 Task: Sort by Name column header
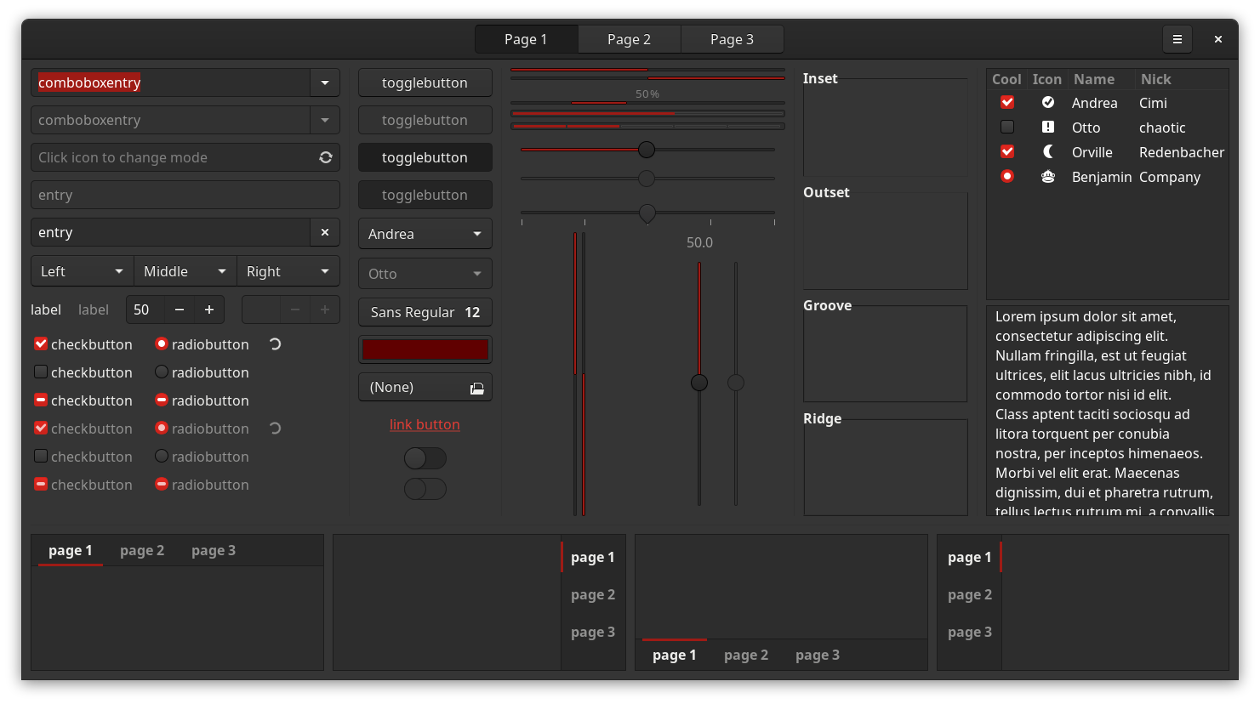tap(1101, 79)
